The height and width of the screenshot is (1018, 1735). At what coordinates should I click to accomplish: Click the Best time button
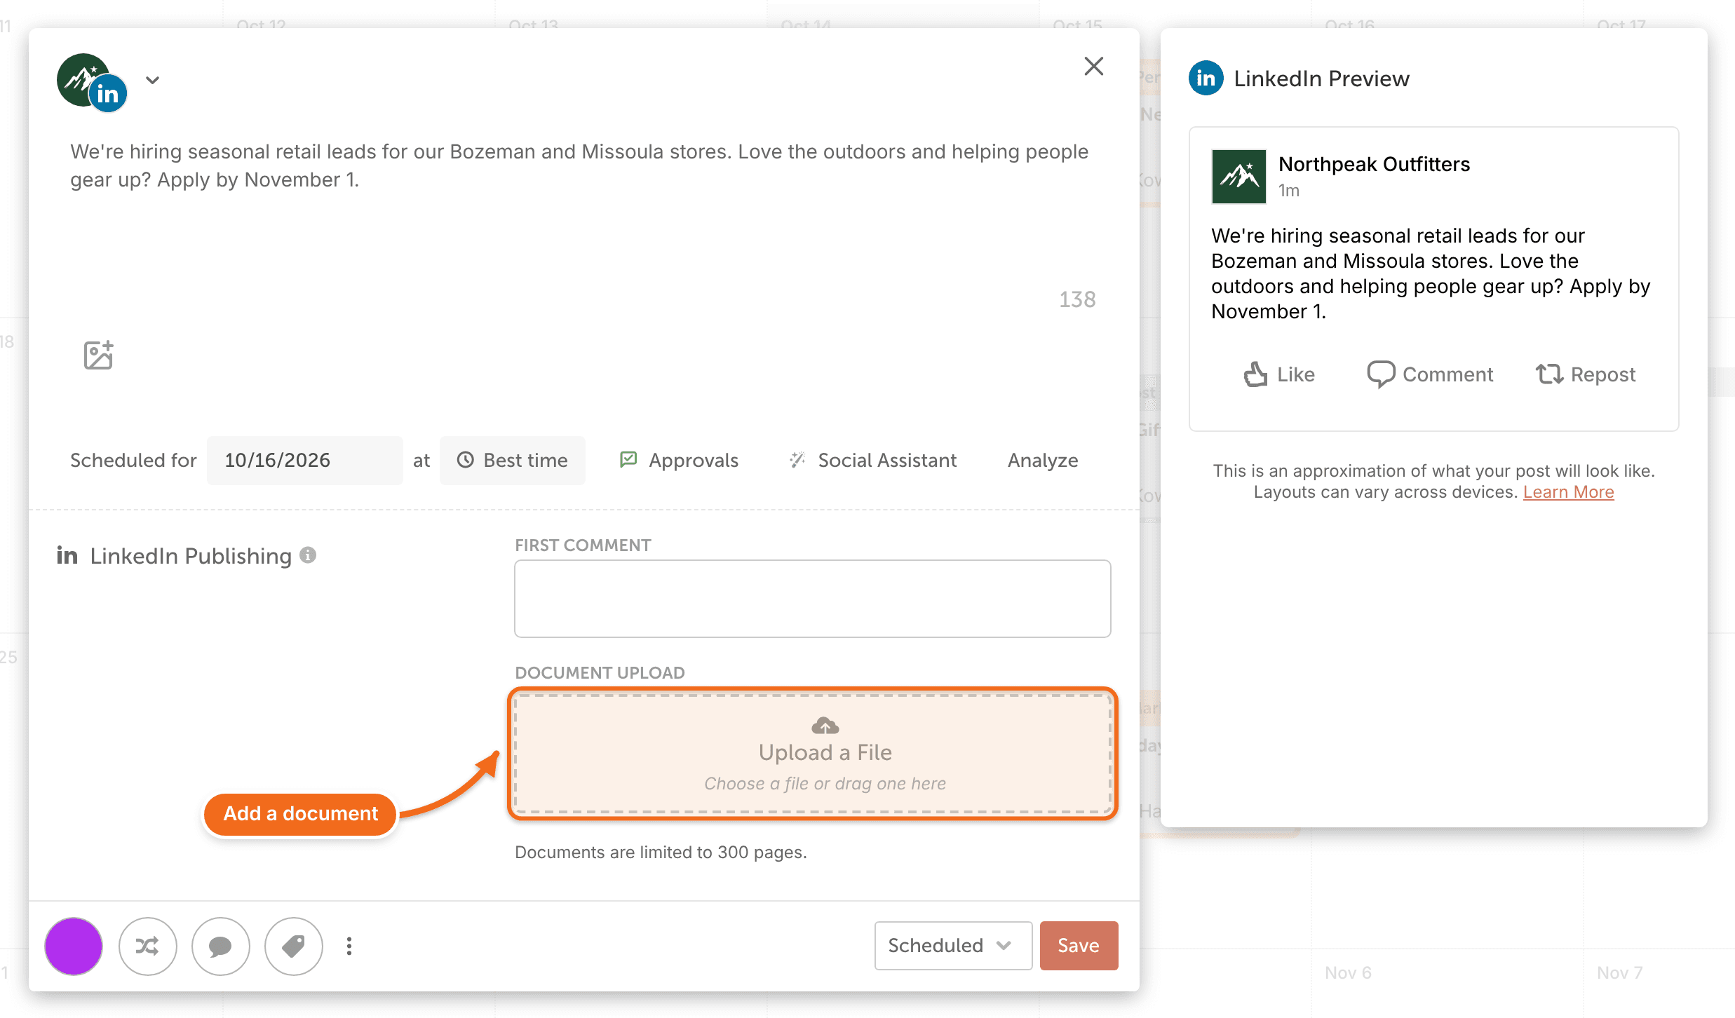click(x=513, y=460)
